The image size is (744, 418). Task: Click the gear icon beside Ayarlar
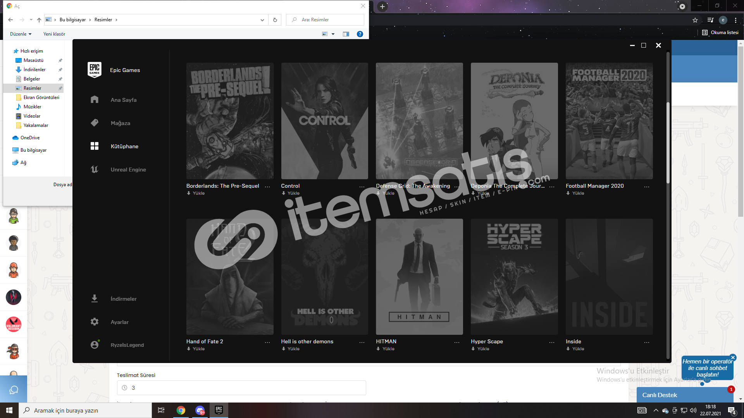pos(95,322)
